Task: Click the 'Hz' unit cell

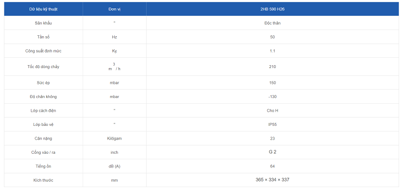Action: click(x=114, y=37)
